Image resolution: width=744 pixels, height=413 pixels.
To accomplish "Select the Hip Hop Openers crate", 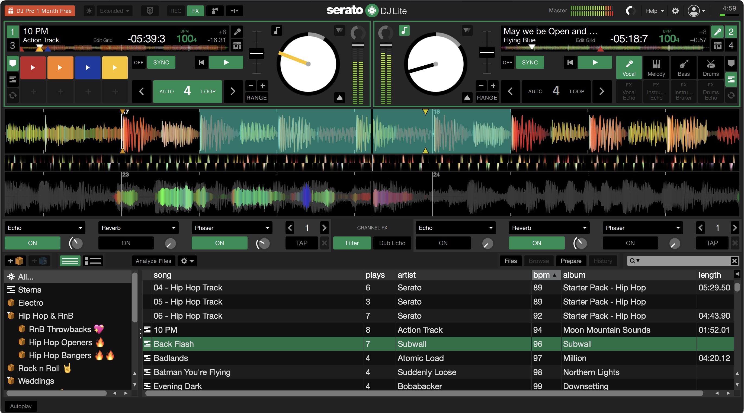I will tap(68, 342).
